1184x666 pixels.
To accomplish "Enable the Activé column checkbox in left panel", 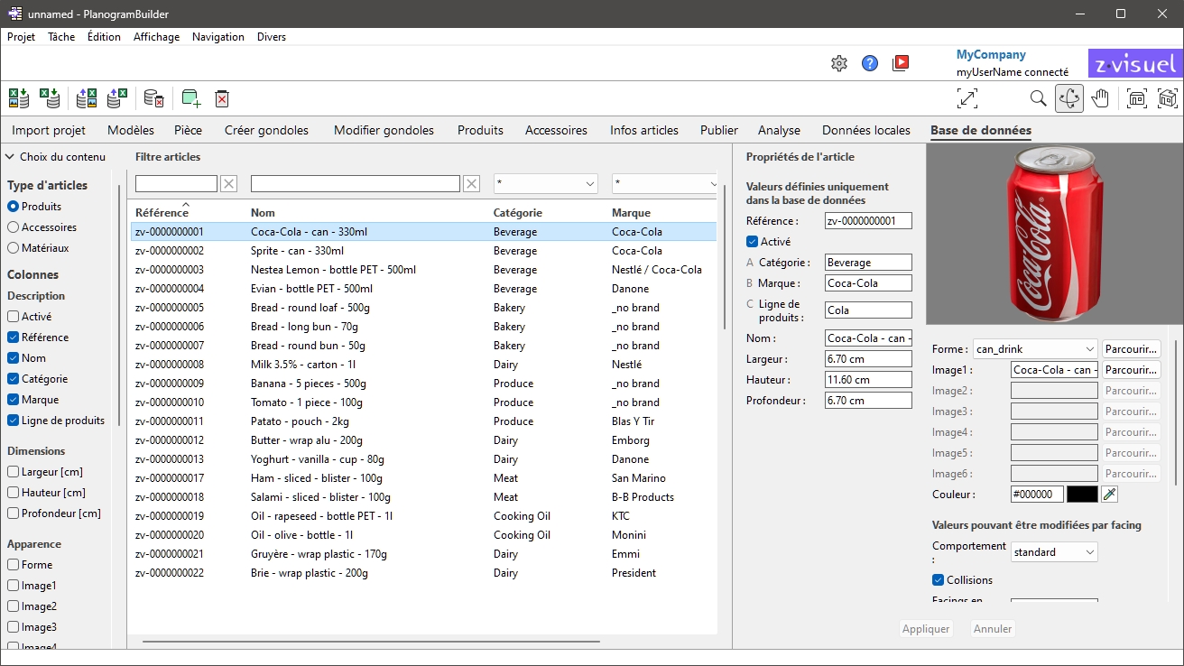I will pyautogui.click(x=13, y=317).
